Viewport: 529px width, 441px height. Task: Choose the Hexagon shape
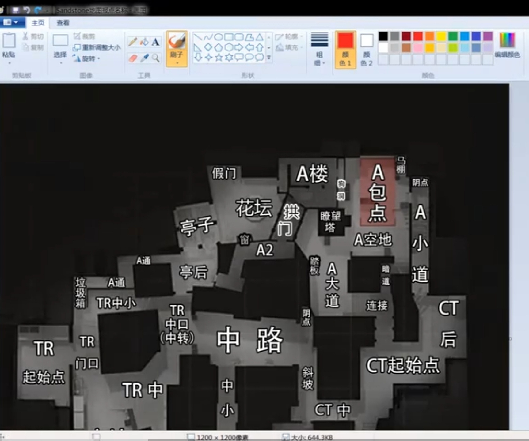coord(229,47)
